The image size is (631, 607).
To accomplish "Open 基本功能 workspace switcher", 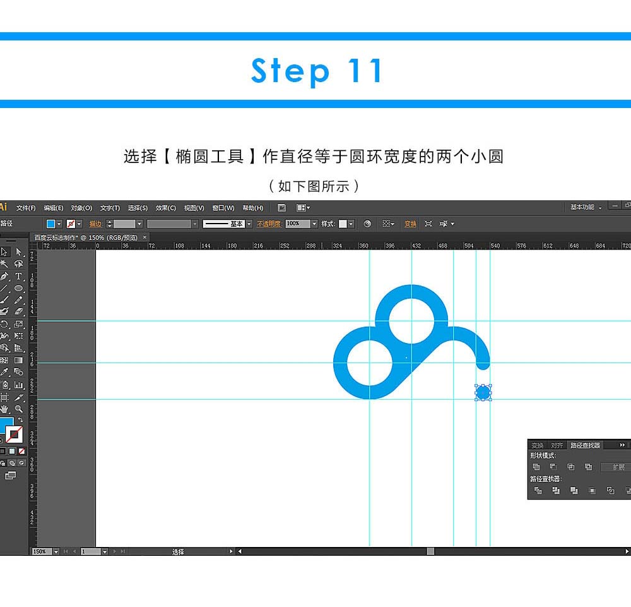I will (x=586, y=207).
